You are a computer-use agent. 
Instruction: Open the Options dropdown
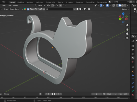coord(125,9)
